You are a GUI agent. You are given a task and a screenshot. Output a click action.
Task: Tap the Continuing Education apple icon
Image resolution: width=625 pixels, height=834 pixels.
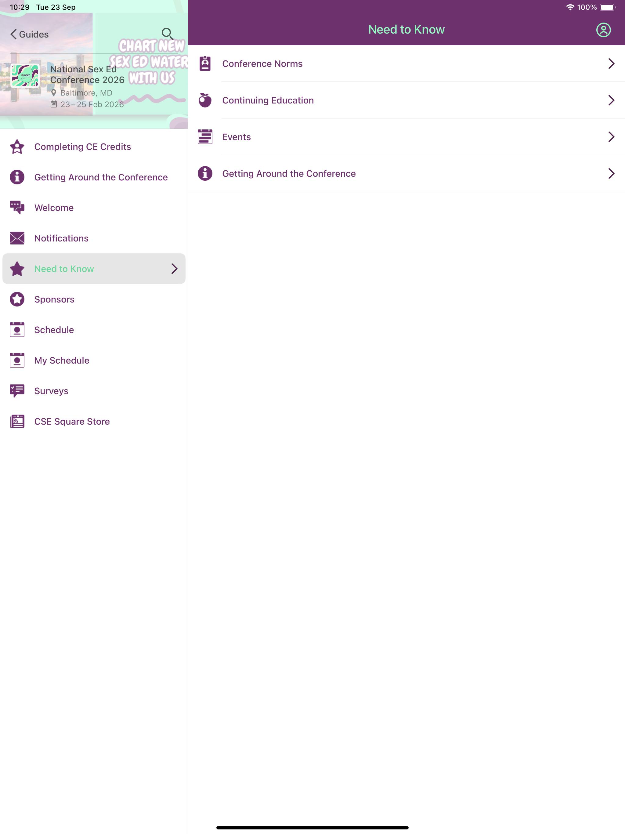205,100
